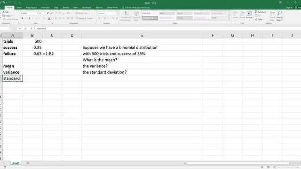Viewport: 301px width, 169px height.
Task: Apply the Bad cell style
Action: [167, 13]
